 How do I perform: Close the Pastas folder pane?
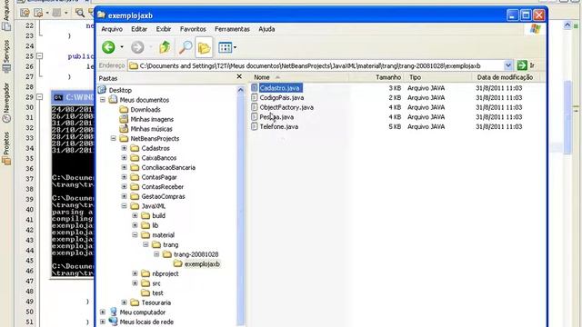[239, 76]
